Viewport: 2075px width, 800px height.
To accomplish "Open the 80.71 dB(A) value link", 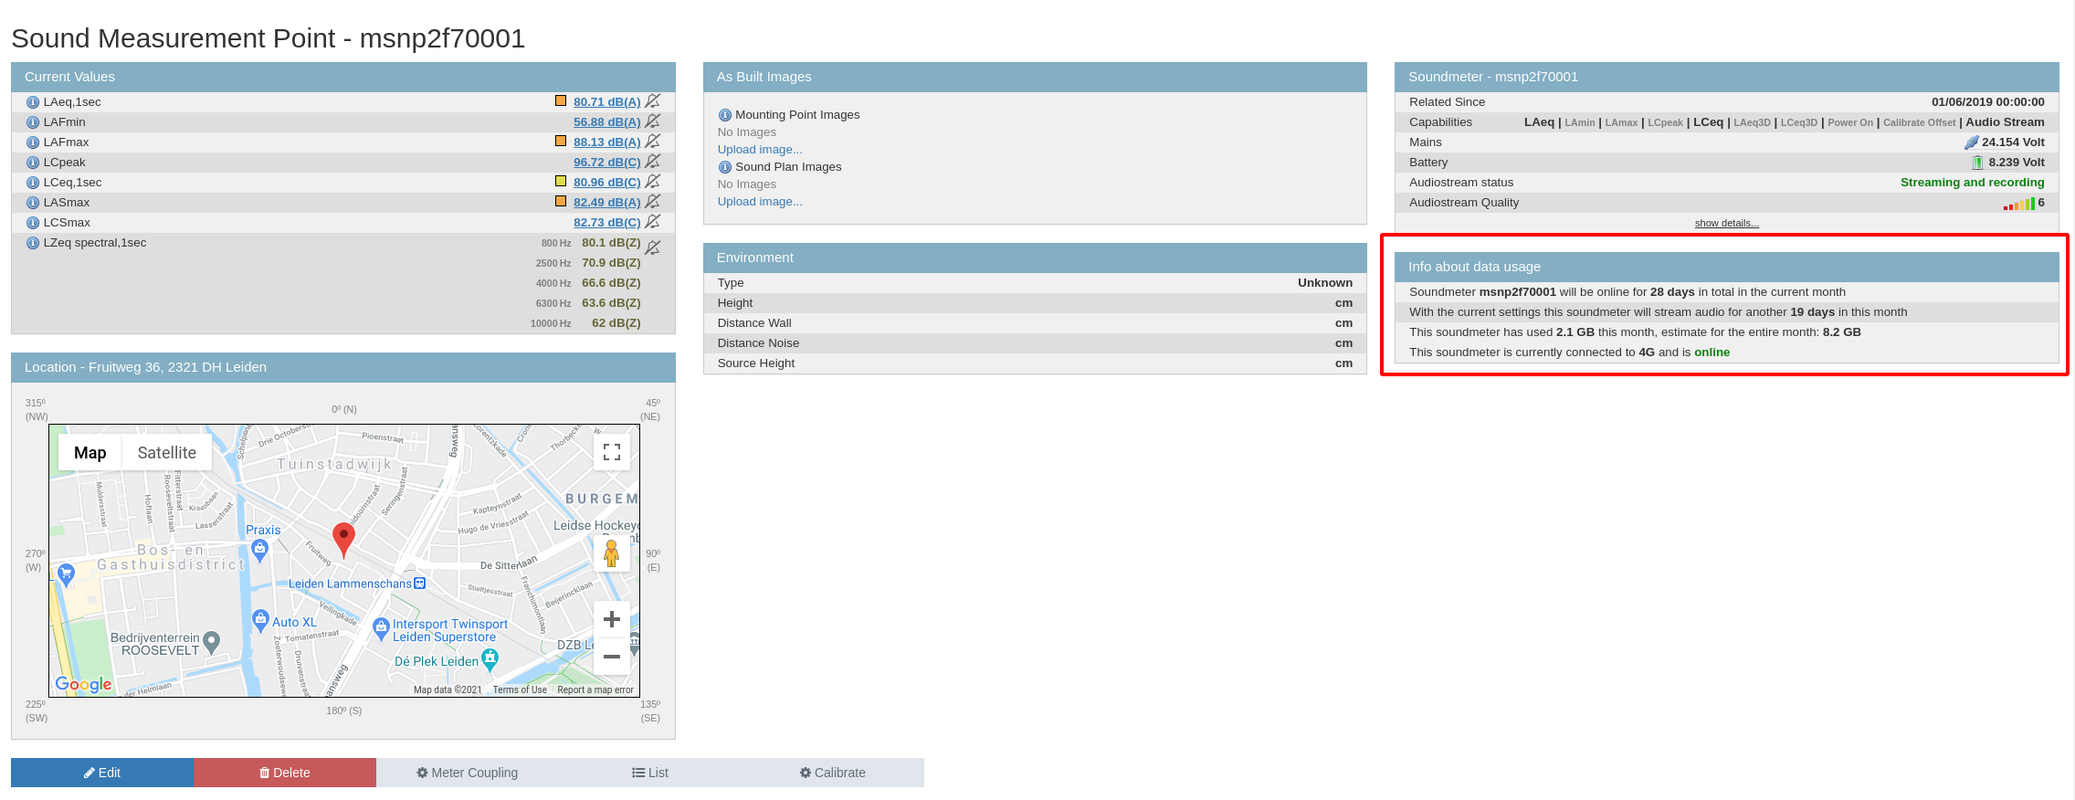I will (606, 102).
